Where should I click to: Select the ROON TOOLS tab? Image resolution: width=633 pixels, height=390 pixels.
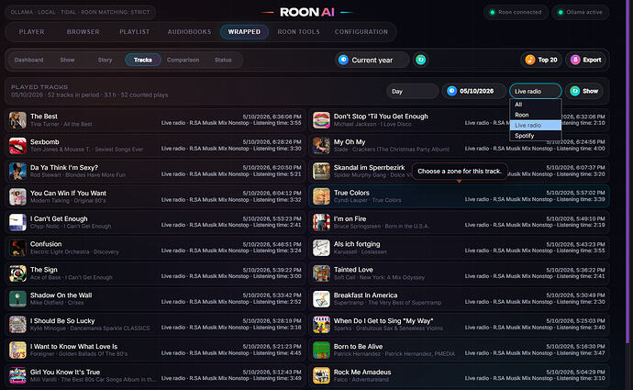pos(298,32)
